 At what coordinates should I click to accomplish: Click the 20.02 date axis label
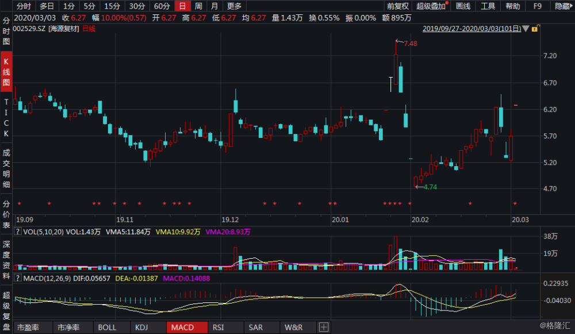point(420,220)
